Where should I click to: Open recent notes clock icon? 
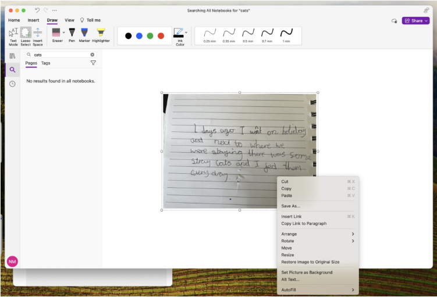12,84
